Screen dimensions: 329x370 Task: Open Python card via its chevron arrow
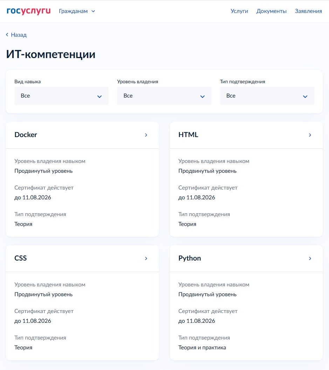(310, 258)
